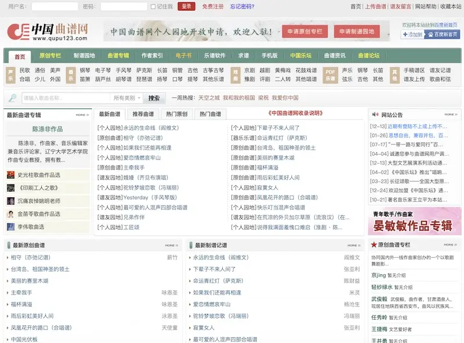Open thumbnail next to 金苗苓歌曲作品选

click(10, 214)
